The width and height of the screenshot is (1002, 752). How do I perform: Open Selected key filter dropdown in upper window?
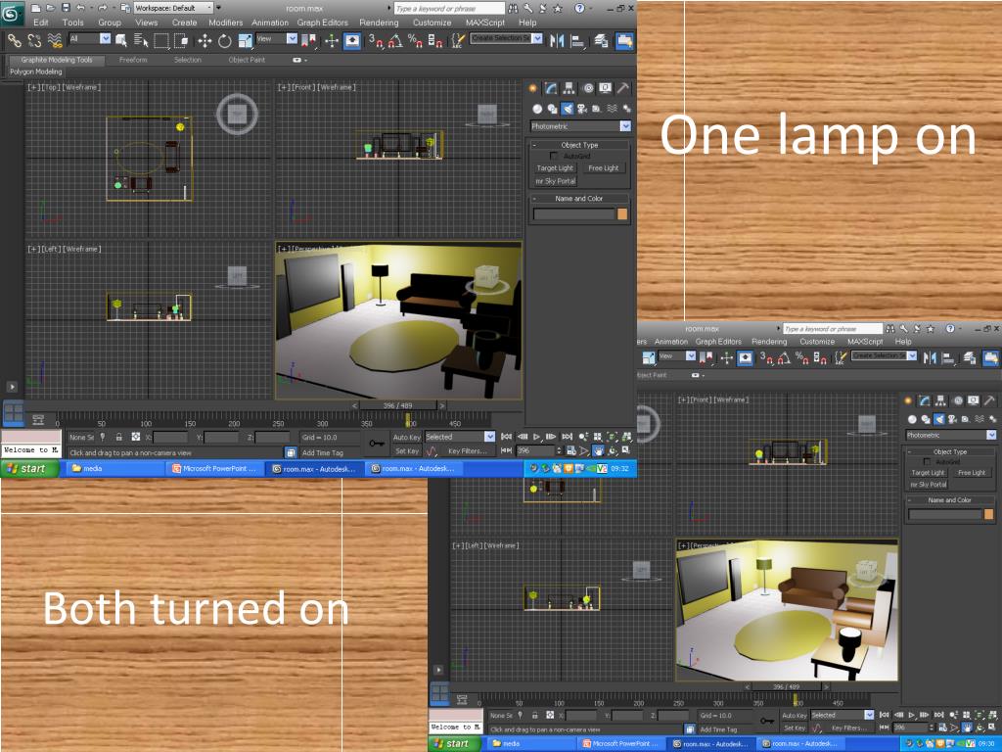point(460,437)
